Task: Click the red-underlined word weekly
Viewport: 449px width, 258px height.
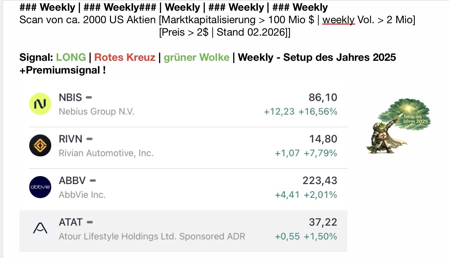Action: 338,20
